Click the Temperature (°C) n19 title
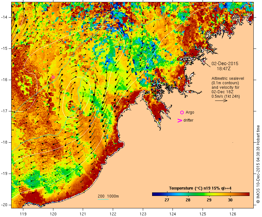This screenshot has height=217, width=262. coord(200,188)
